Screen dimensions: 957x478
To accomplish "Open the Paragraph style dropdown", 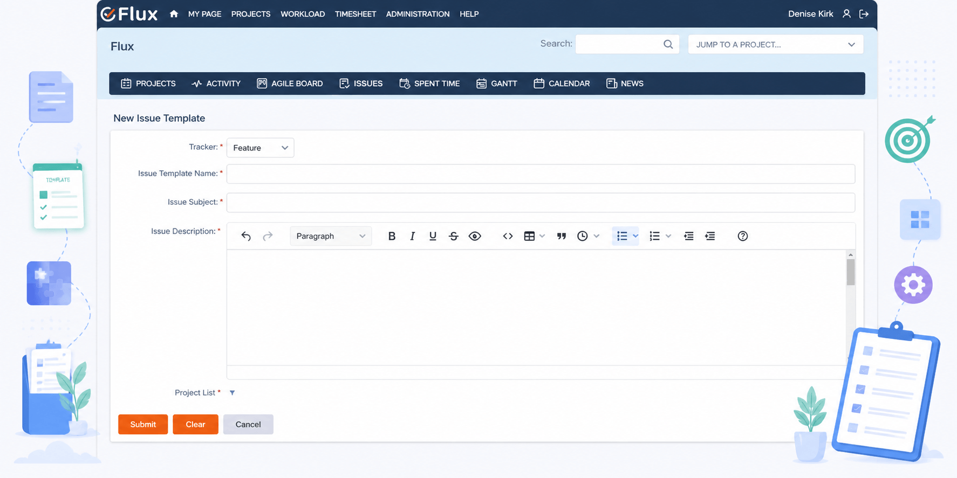I will pyautogui.click(x=331, y=236).
